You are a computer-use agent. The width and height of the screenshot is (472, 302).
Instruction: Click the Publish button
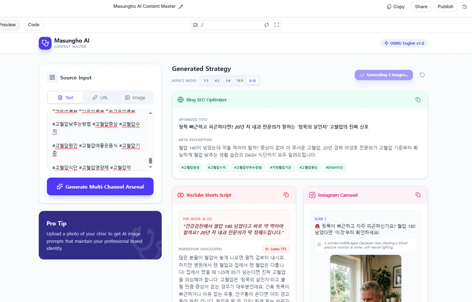(445, 7)
